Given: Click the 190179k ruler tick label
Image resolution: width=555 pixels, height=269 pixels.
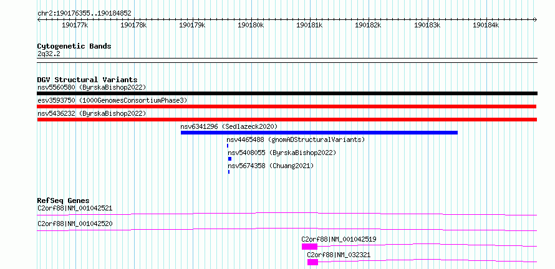Looking at the screenshot, I should [x=193, y=25].
